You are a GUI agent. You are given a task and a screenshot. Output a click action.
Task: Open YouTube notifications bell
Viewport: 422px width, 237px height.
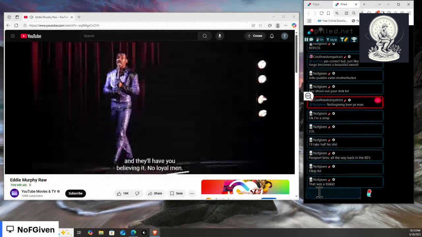click(x=272, y=36)
